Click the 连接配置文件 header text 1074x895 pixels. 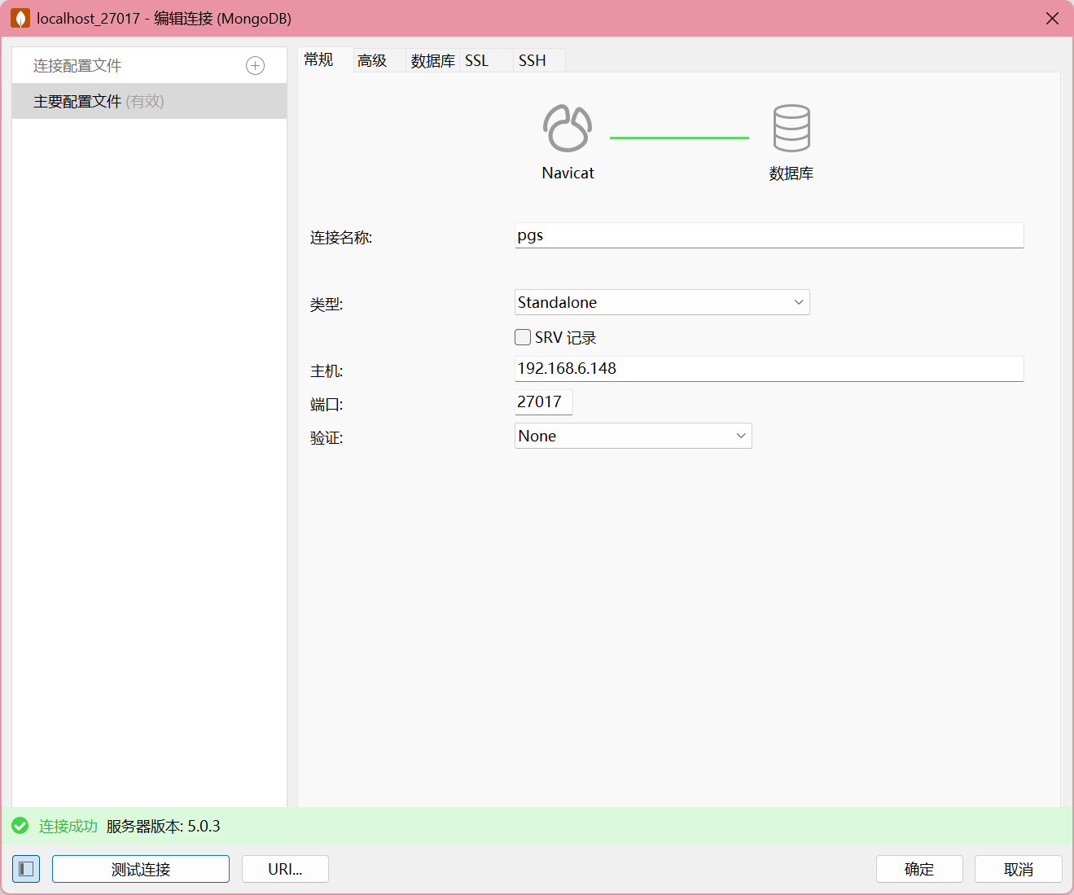point(77,66)
